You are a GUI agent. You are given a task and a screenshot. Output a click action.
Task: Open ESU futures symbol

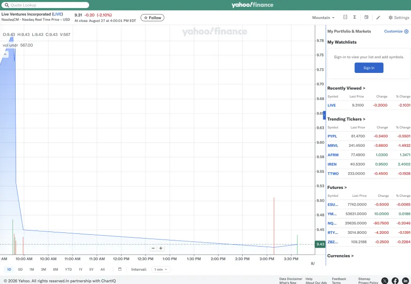coord(333,204)
